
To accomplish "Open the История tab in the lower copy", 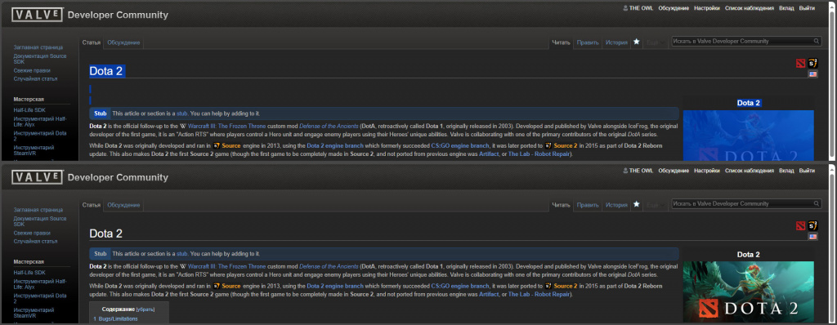I will (616, 205).
